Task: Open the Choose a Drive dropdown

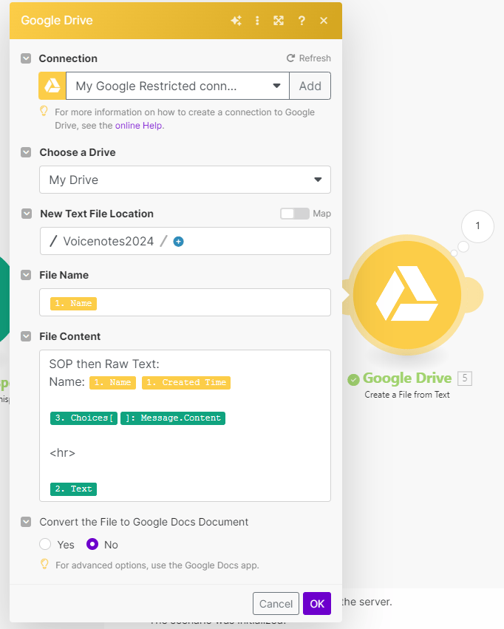Action: pos(185,180)
